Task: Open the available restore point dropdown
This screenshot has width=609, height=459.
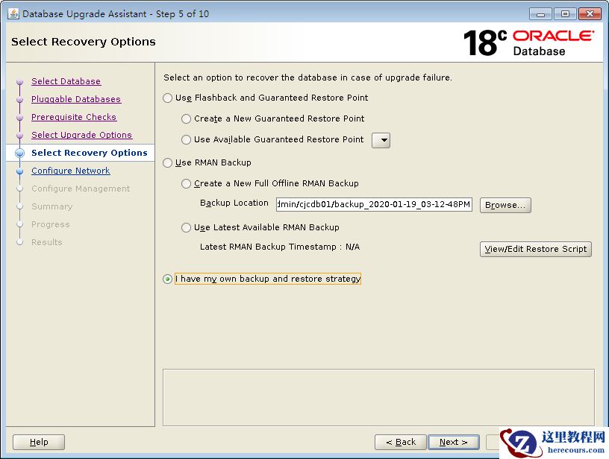Action: 381,140
